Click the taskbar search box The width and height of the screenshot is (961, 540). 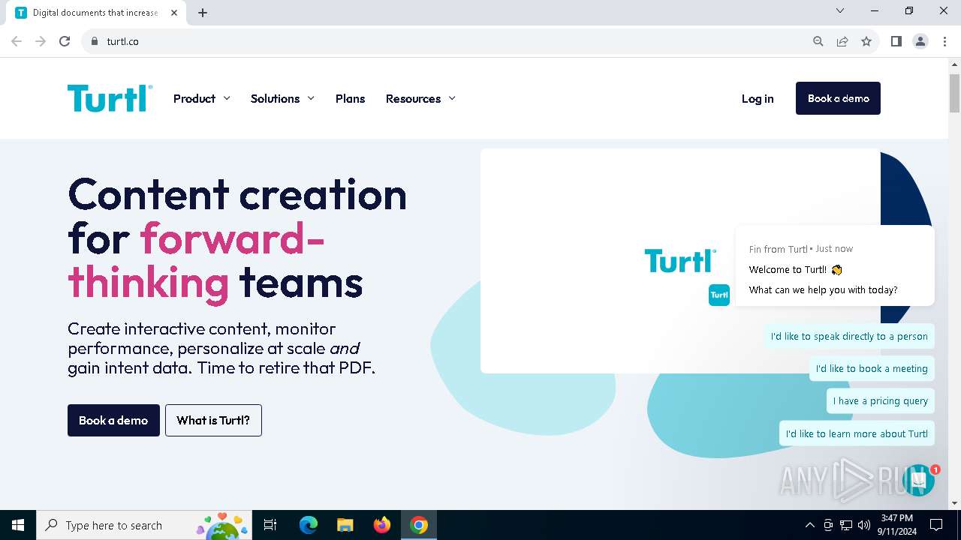coord(144,525)
